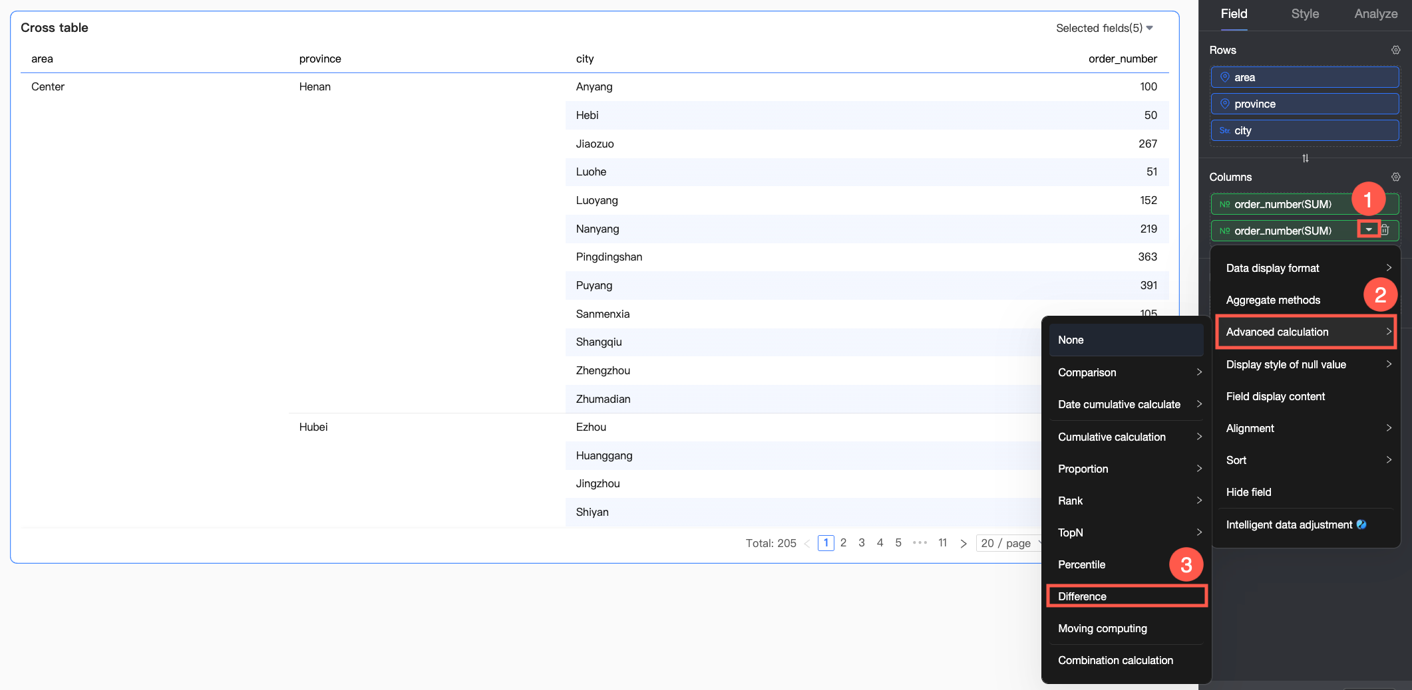Screen dimensions: 1412x690
Task: Select first order_number(SUM) column field
Action: pos(1304,204)
